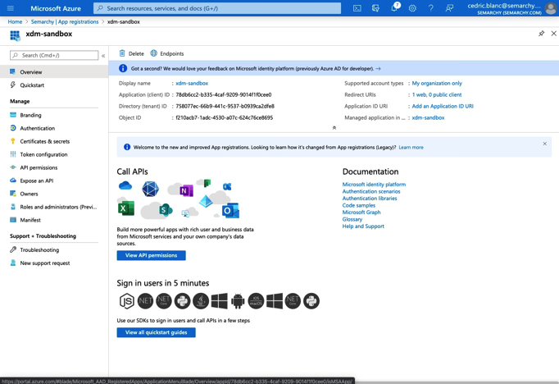The width and height of the screenshot is (559, 384).
Task: Open the portal hamburger menu
Action: coord(11,8)
